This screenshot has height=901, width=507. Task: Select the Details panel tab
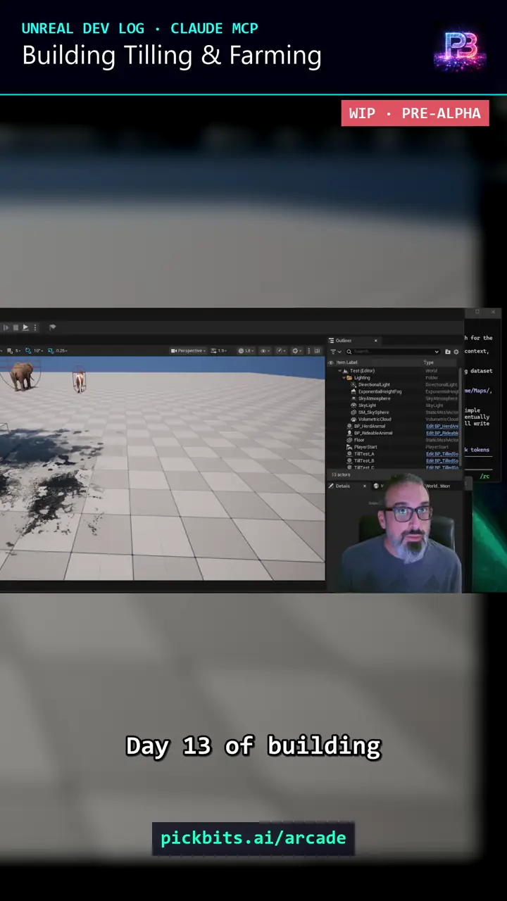coord(342,486)
